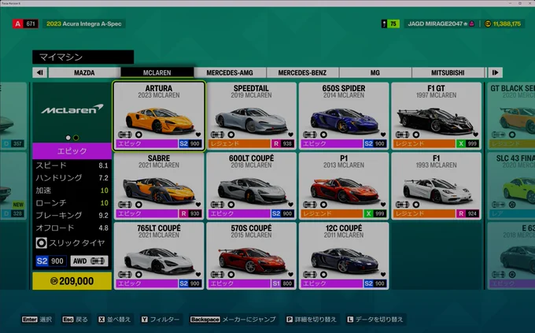Image resolution: width=535 pixels, height=333 pixels.
Task: Click the A 671 class badge in header
Action: click(25, 24)
